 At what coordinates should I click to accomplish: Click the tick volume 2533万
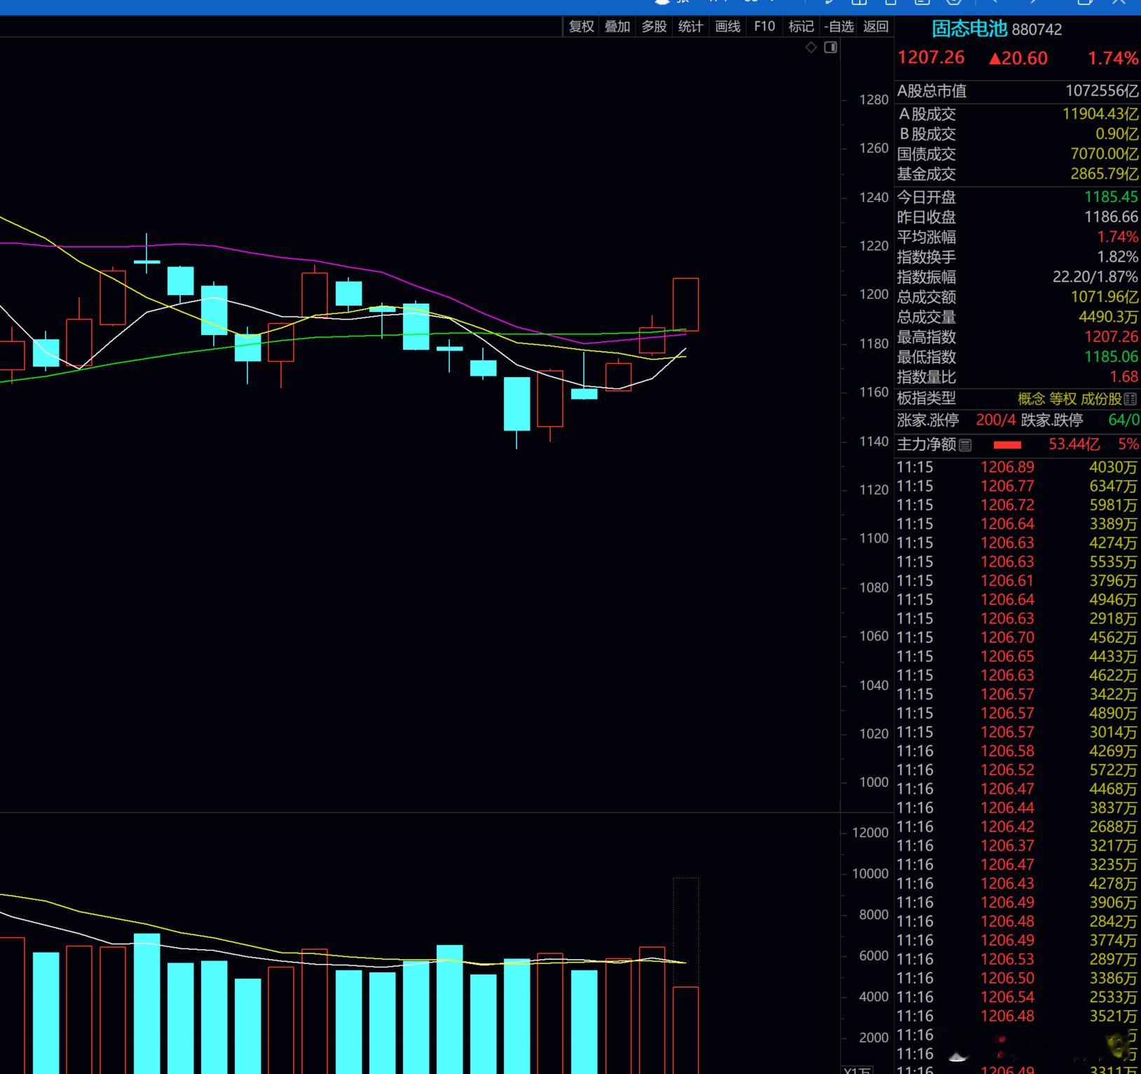tap(1113, 997)
